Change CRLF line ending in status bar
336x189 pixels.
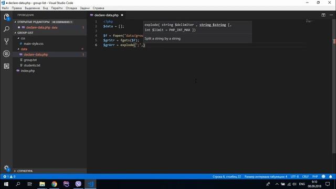click(x=306, y=176)
